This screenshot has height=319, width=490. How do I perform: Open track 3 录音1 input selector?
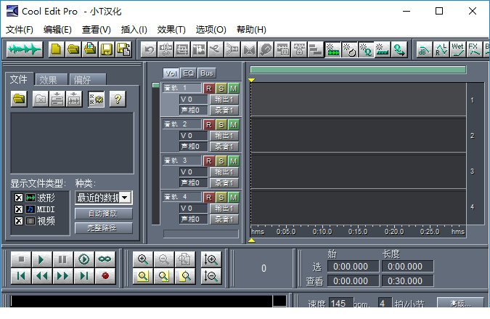click(x=224, y=182)
